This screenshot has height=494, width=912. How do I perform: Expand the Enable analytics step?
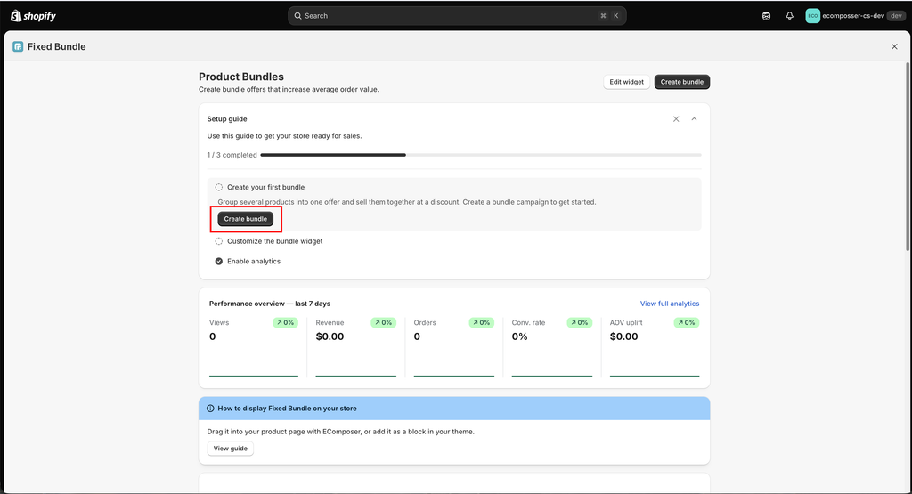[254, 262]
